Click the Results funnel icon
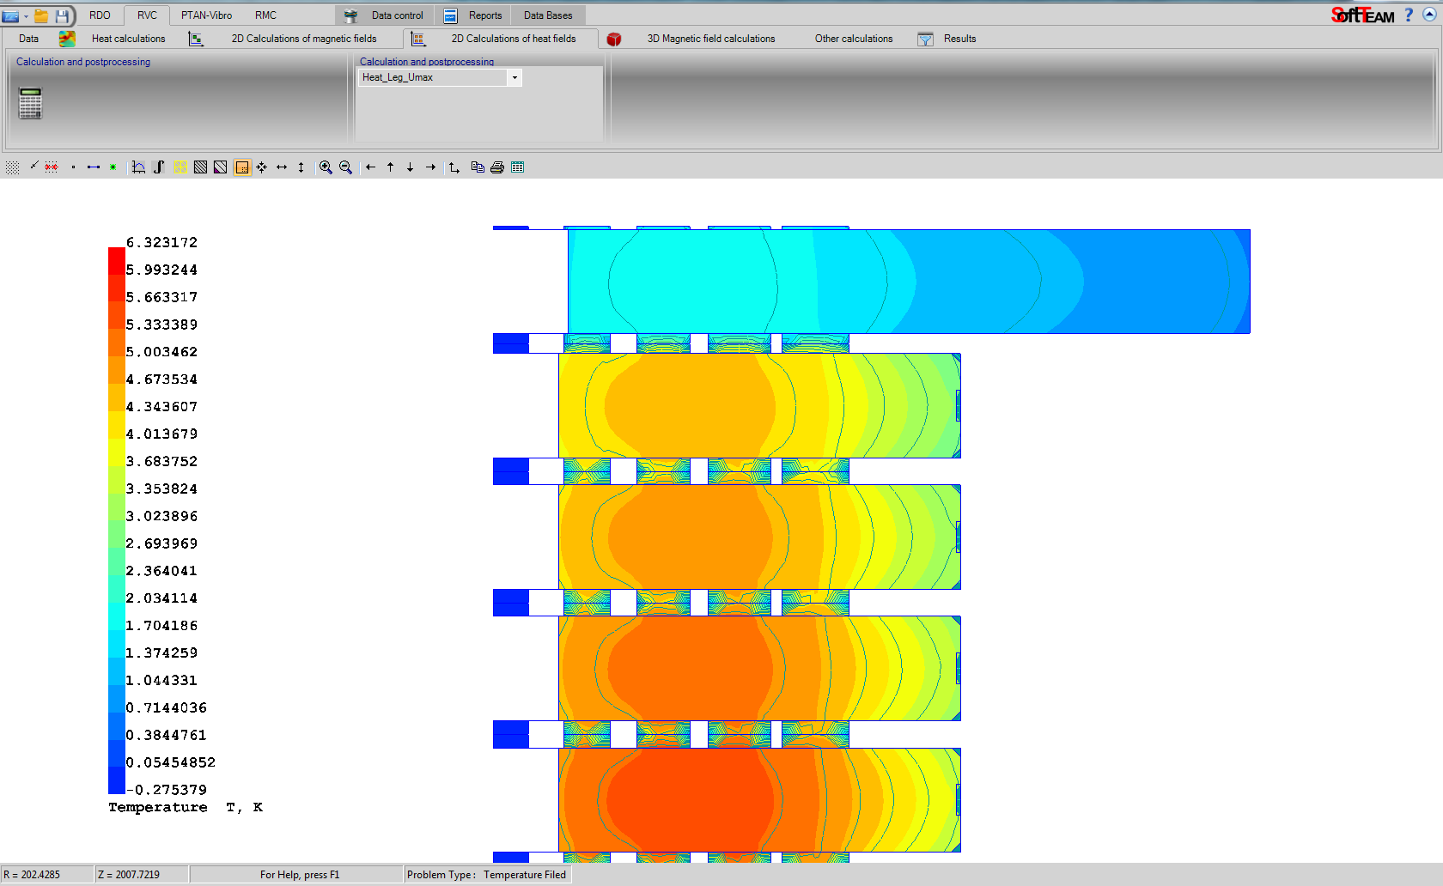Screen dimensions: 1443x886 tap(925, 39)
